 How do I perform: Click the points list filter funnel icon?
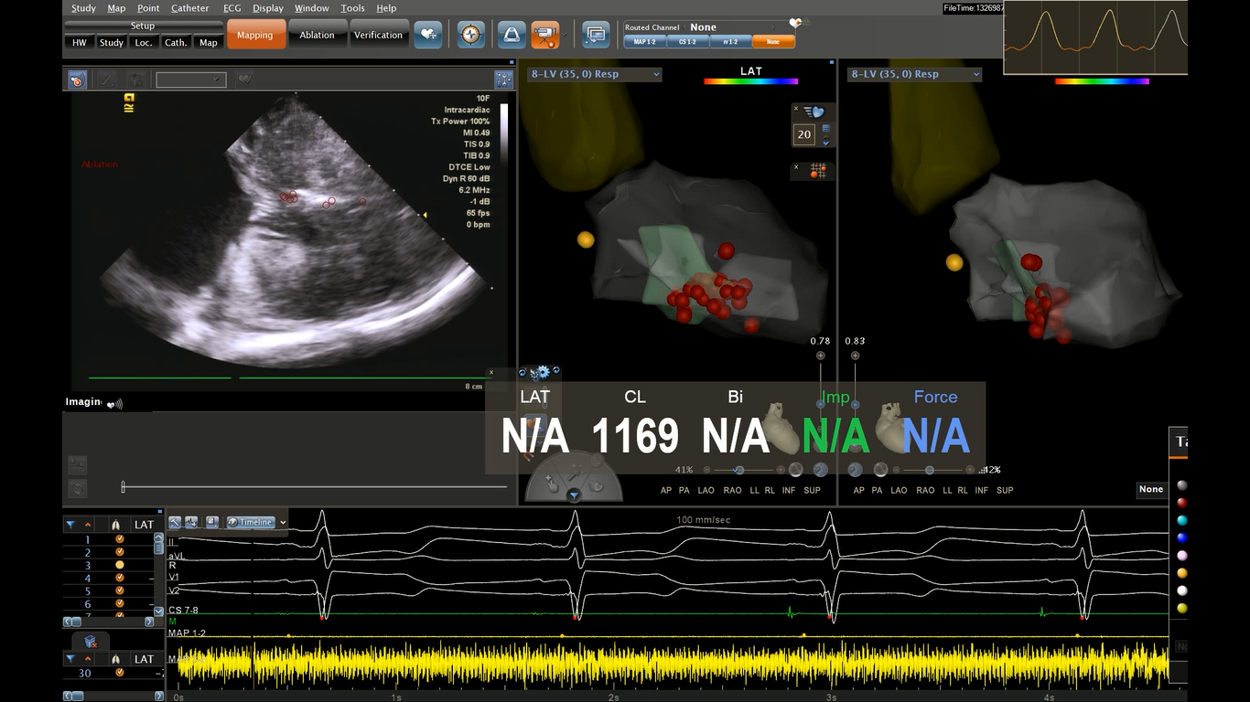pos(70,525)
